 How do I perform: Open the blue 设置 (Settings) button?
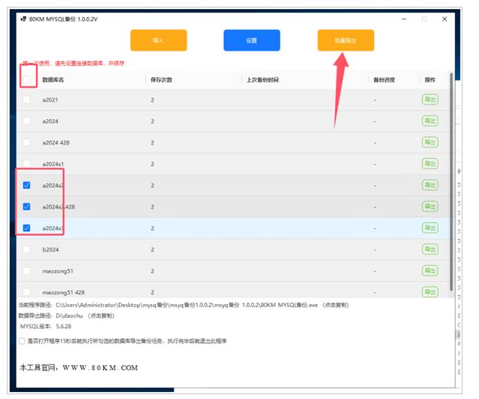tap(252, 40)
